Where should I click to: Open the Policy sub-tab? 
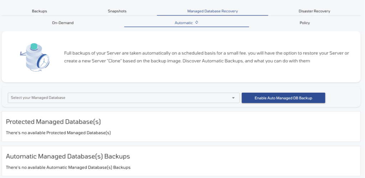click(305, 23)
